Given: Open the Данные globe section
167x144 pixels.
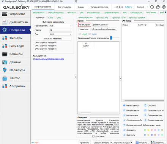Looking at the screenshot, I should [15, 62].
